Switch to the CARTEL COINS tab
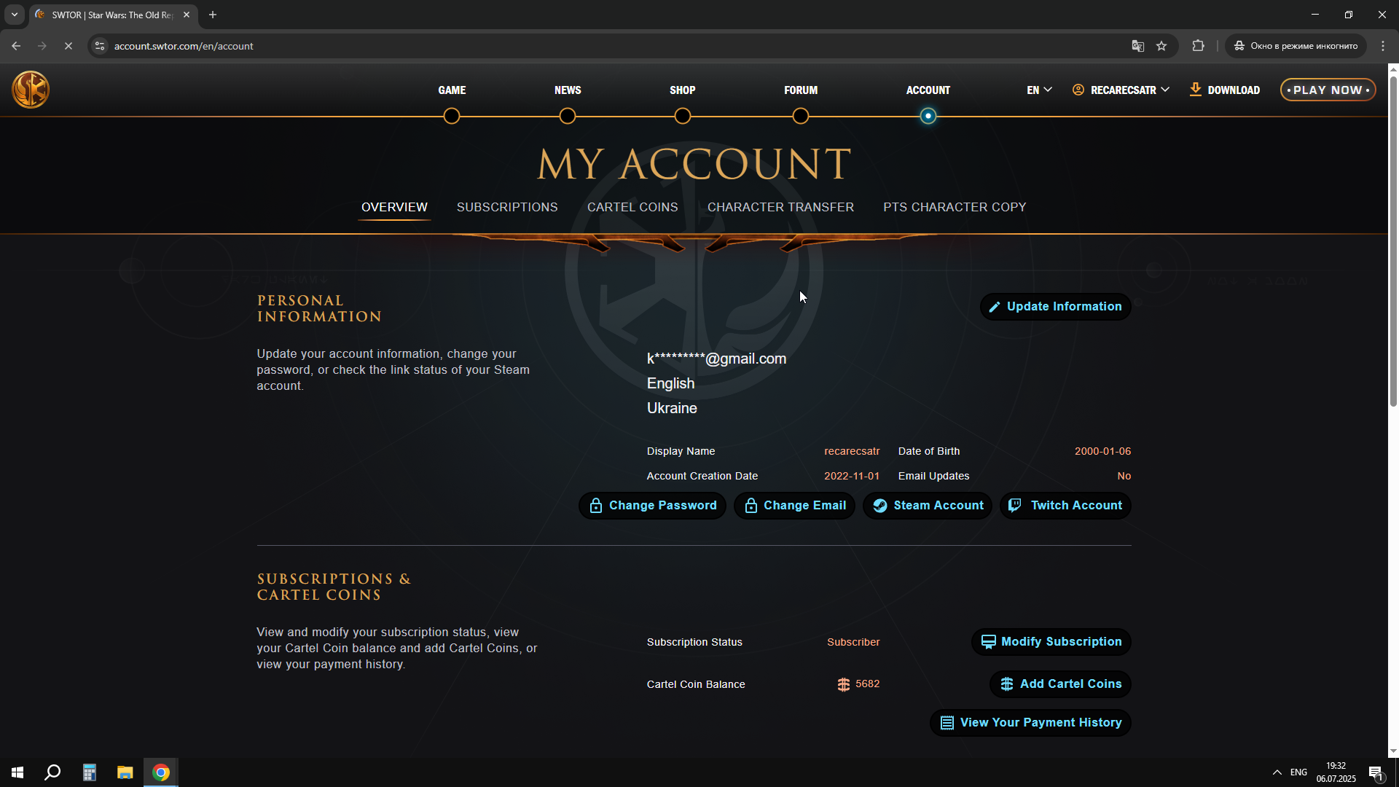1399x787 pixels. [632, 207]
